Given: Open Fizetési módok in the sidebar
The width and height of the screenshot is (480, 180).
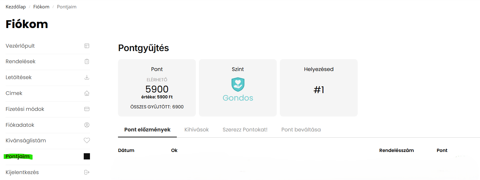Looking at the screenshot, I should 25,109.
